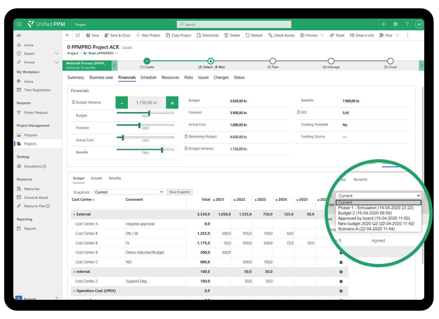
Task: Switch to the Benefits sub-tab
Action: [115, 178]
